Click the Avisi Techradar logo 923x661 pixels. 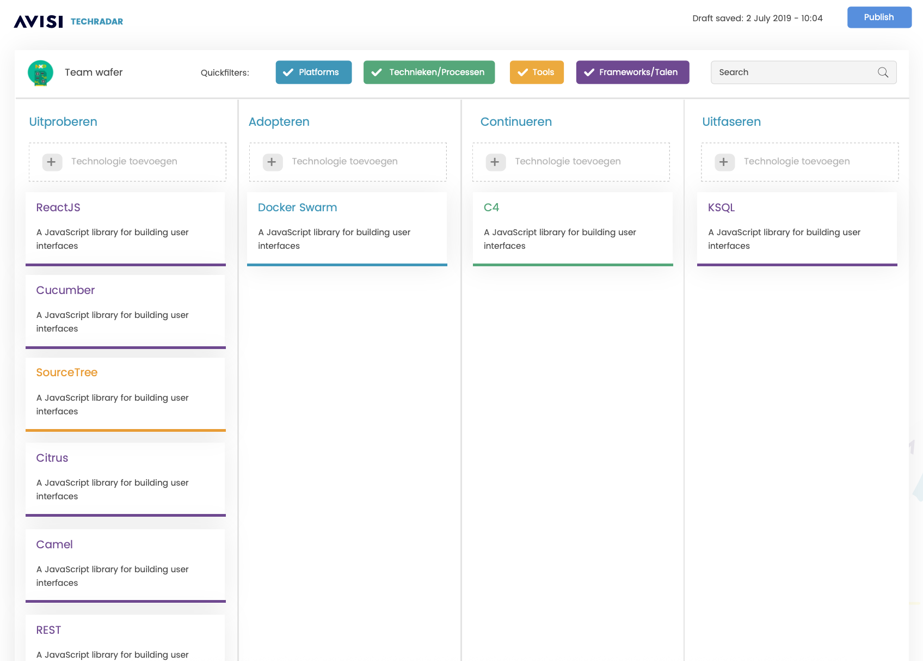pyautogui.click(x=69, y=21)
